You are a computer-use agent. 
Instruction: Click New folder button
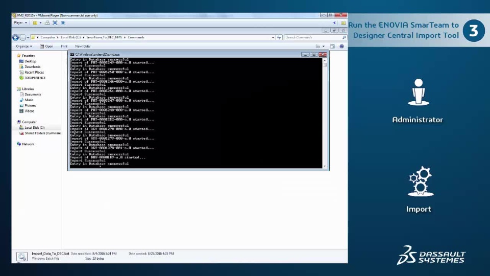tap(83, 47)
